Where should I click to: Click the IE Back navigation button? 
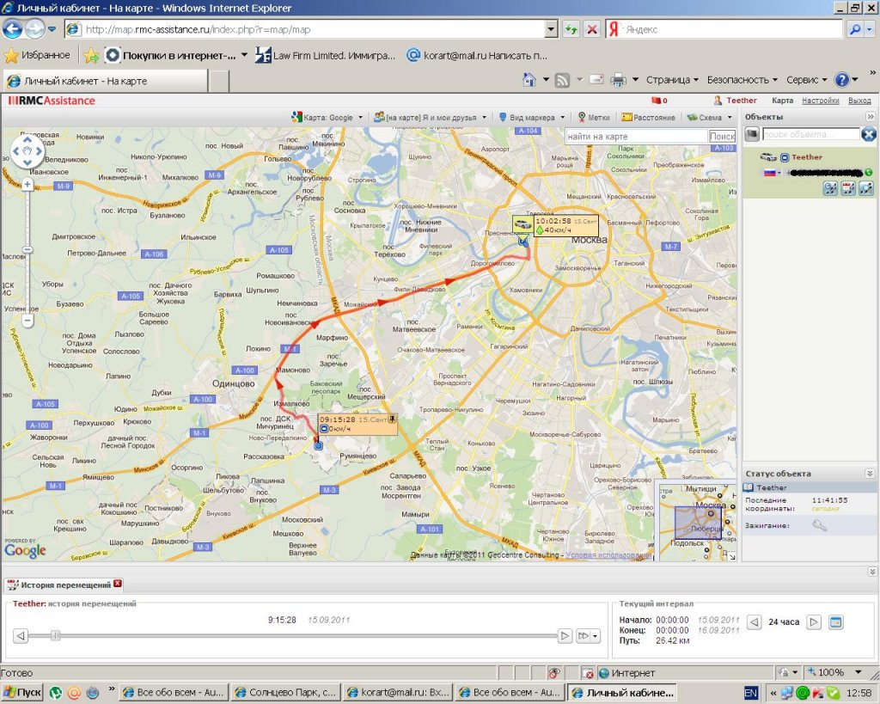coord(12,29)
